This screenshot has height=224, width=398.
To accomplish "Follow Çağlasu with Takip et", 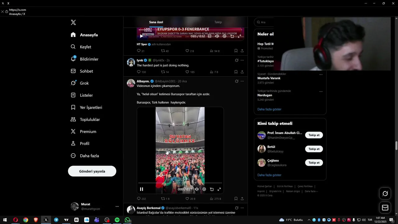I will [314, 163].
